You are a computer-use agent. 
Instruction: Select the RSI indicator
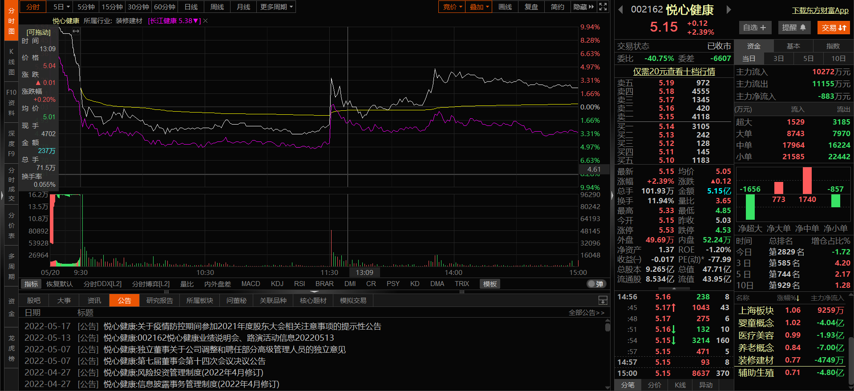pyautogui.click(x=300, y=284)
